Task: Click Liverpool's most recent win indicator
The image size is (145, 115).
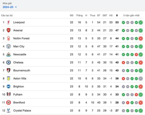Action: pyautogui.click(x=141, y=23)
